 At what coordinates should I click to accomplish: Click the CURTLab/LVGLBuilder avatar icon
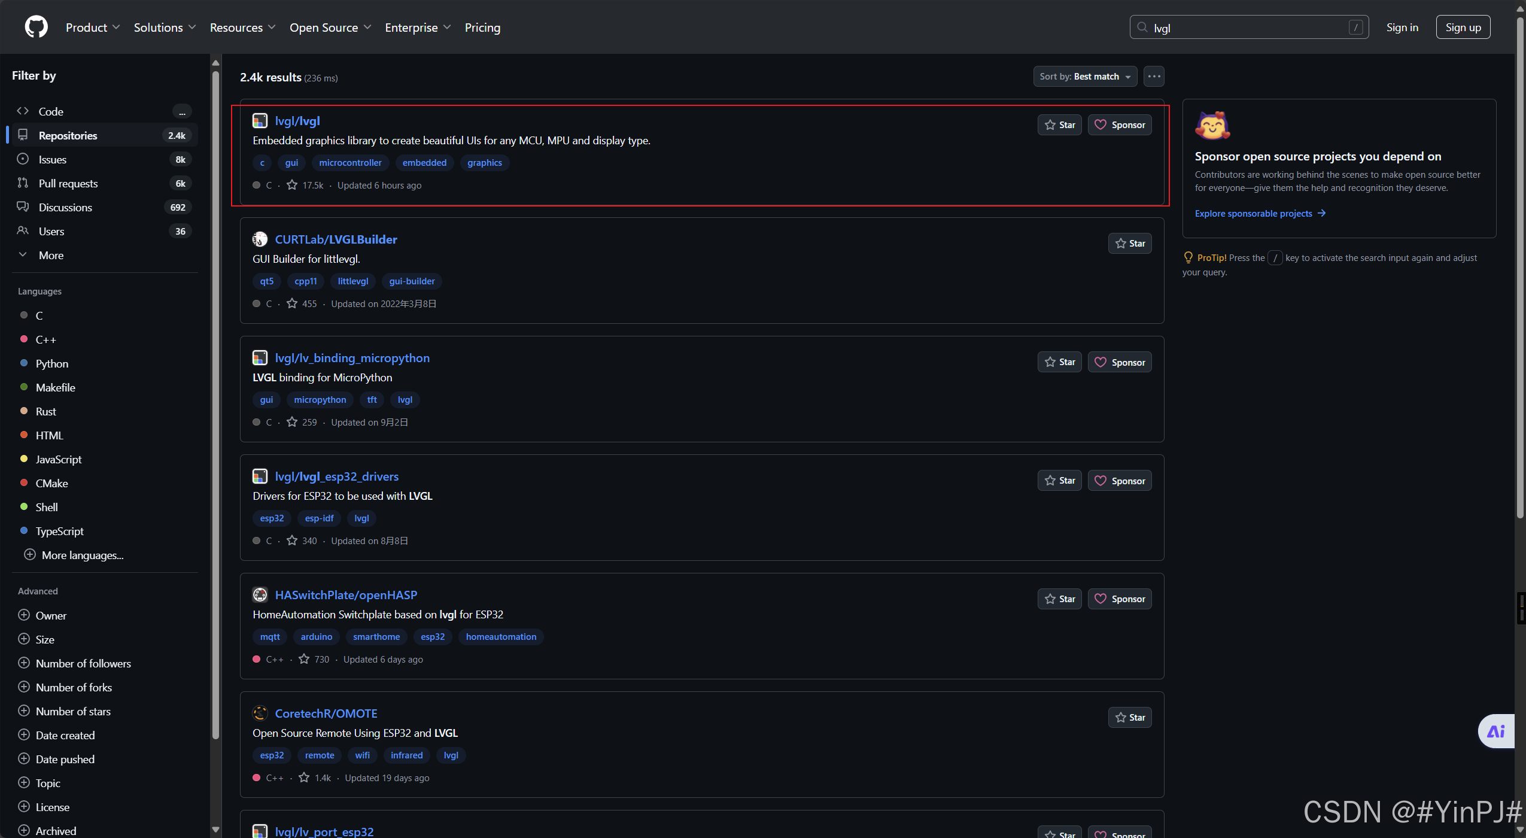tap(260, 239)
